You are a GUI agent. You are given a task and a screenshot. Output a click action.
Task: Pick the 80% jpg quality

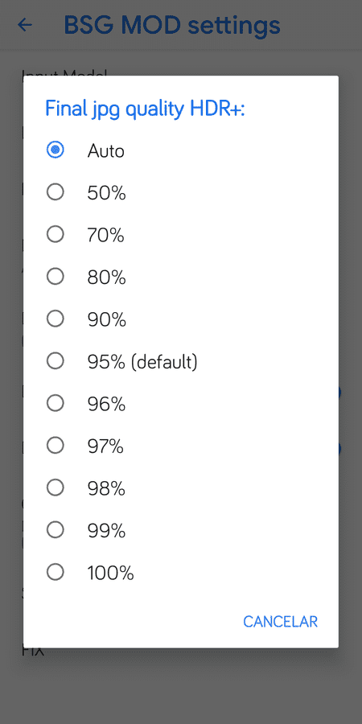pyautogui.click(x=56, y=277)
